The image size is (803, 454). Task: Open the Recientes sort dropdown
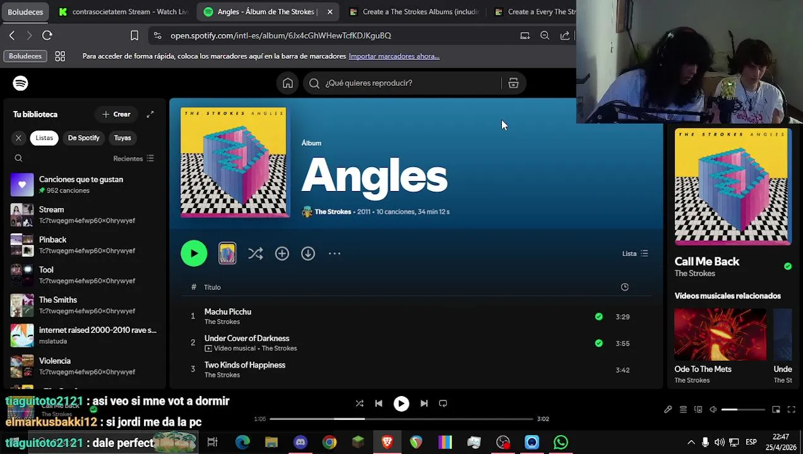click(x=134, y=158)
